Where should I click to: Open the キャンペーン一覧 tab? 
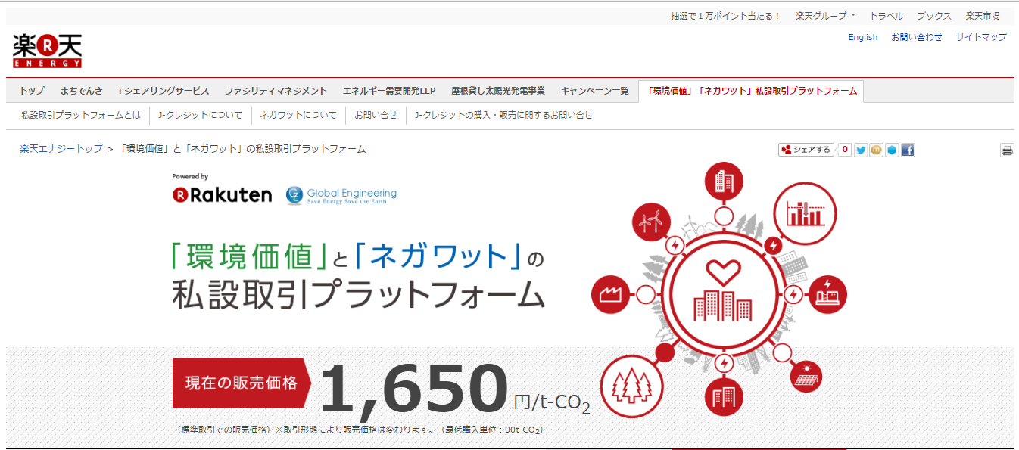pyautogui.click(x=595, y=91)
